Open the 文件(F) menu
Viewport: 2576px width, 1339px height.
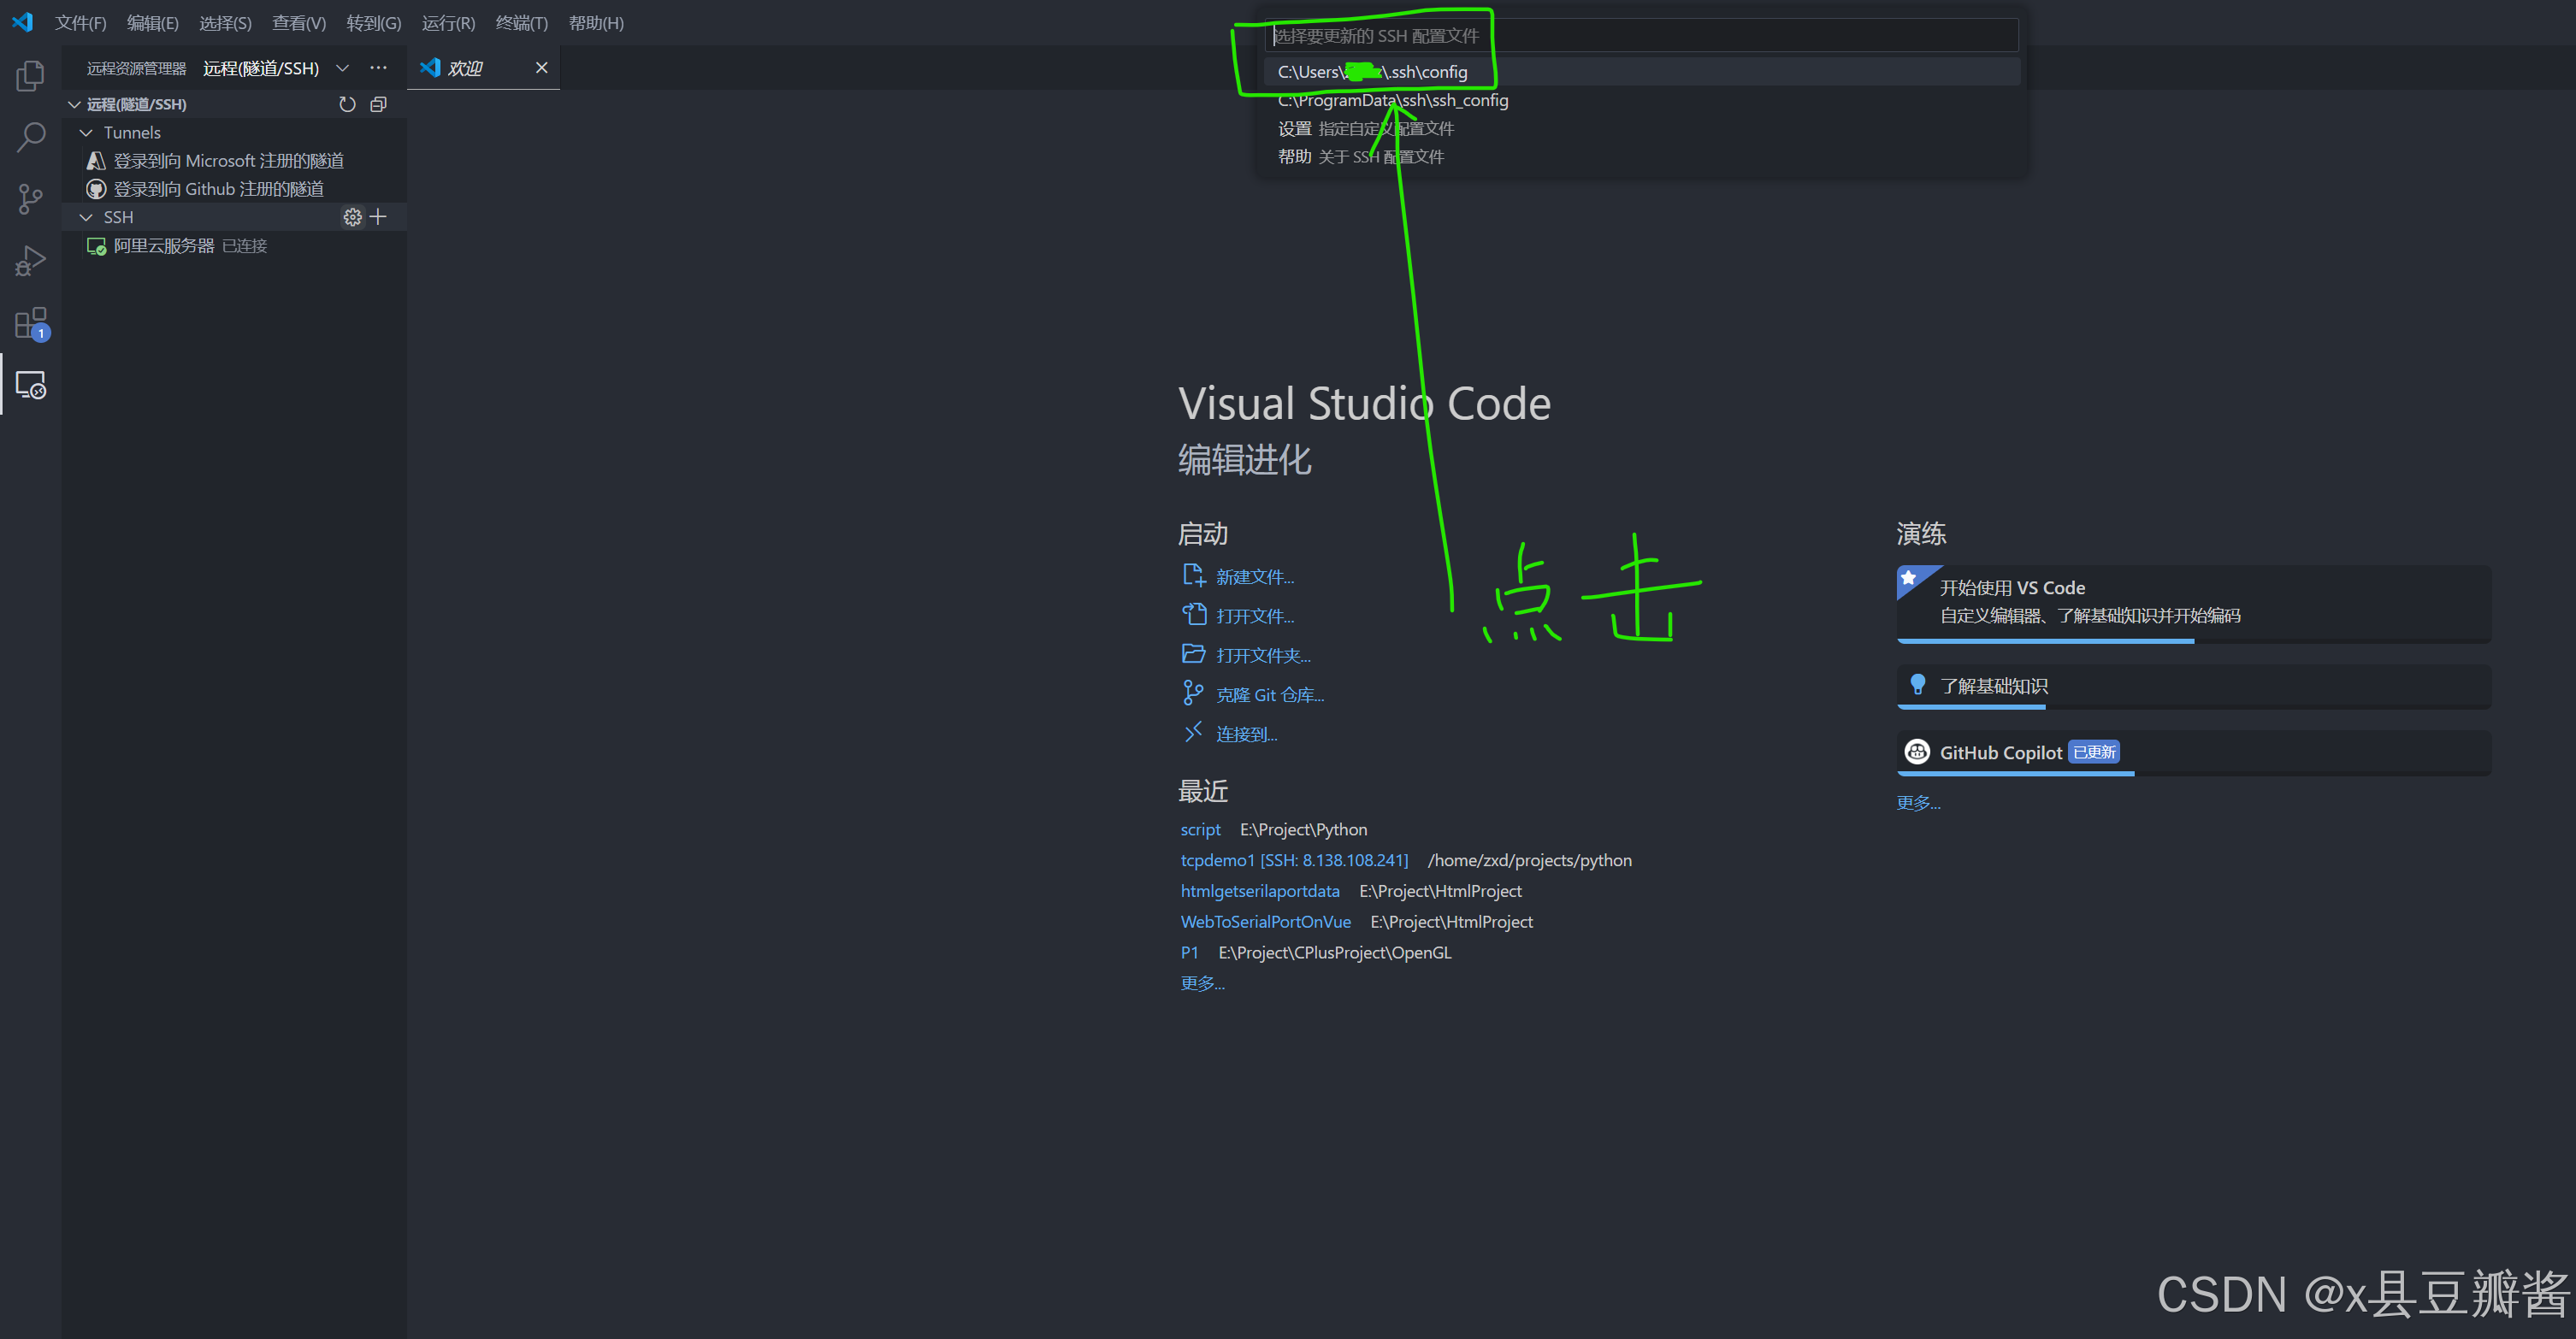(81, 22)
